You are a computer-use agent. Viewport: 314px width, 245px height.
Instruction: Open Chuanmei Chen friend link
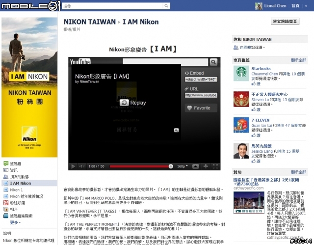pyautogui.click(x=264, y=74)
